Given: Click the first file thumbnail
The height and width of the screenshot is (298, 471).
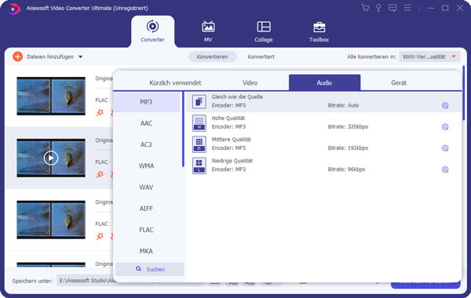Looking at the screenshot, I should 51,96.
